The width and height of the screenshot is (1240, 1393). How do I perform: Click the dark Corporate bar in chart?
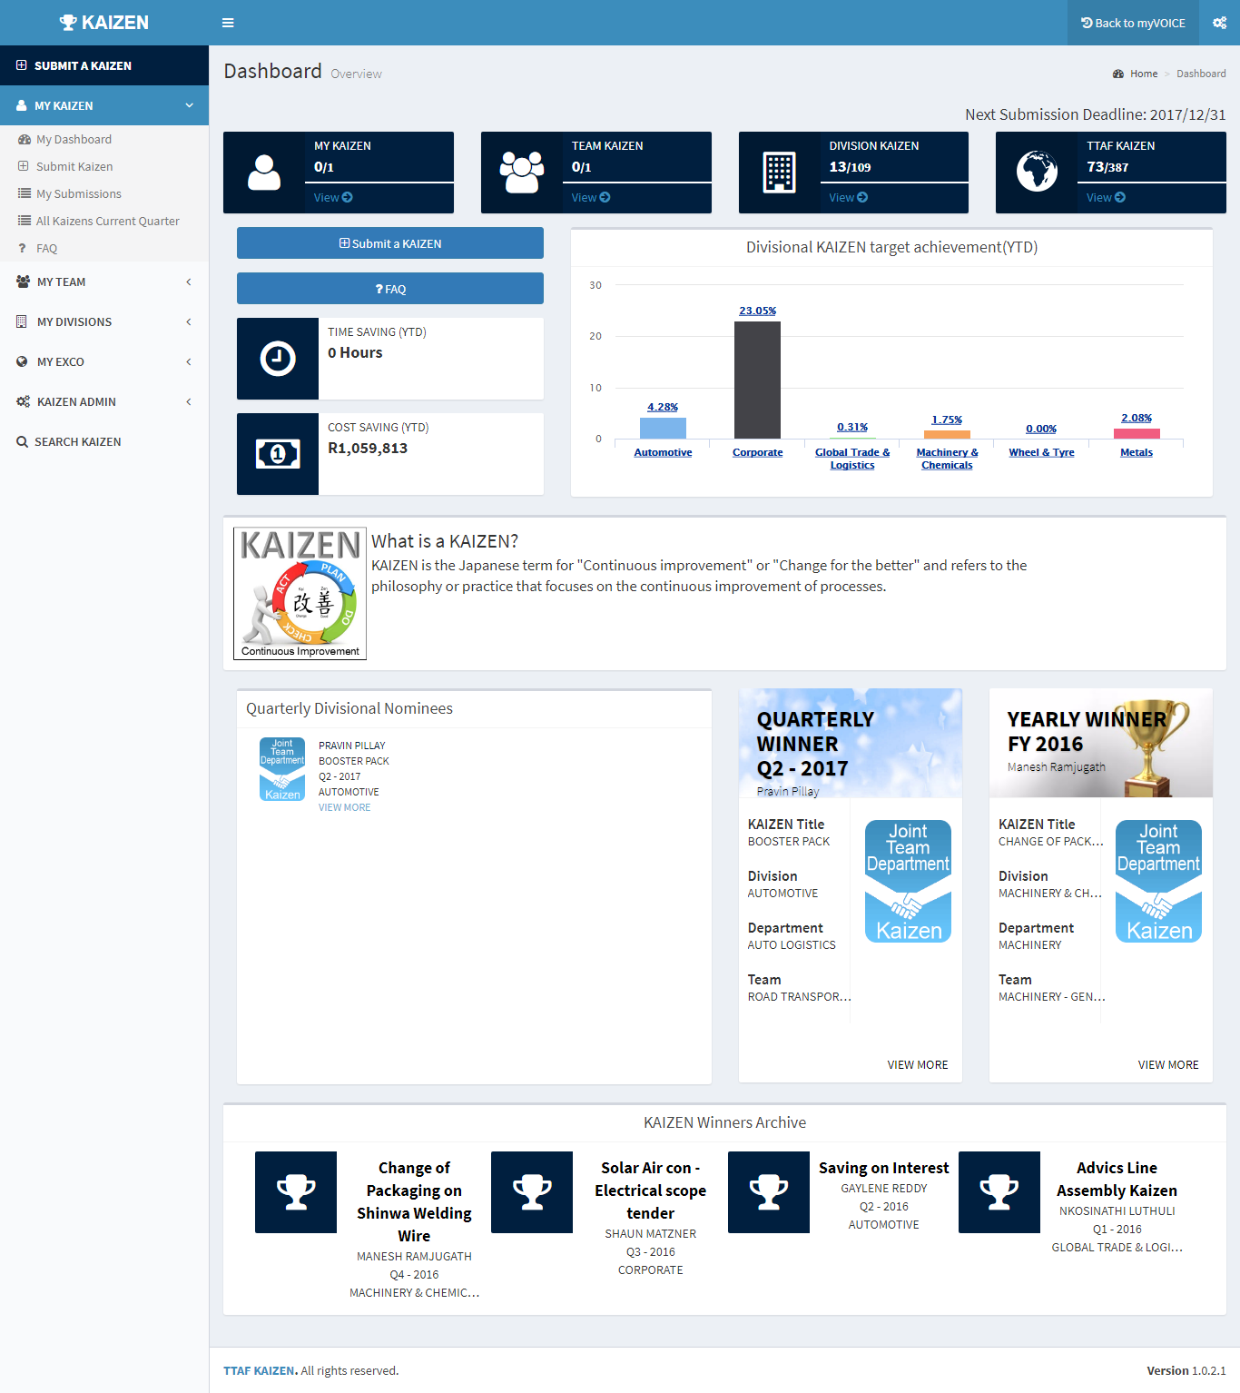click(x=757, y=380)
